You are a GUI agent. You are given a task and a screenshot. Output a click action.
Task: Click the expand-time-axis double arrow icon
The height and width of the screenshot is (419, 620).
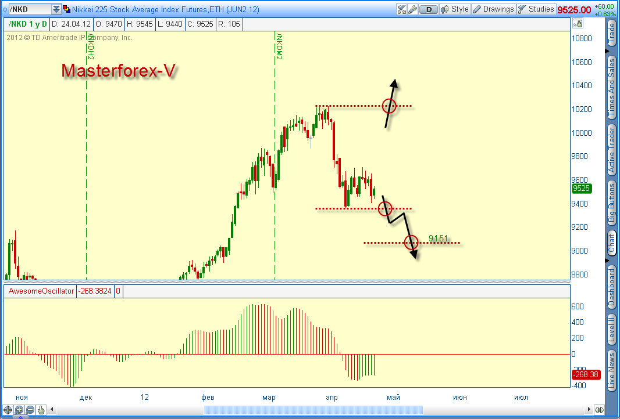tap(600, 410)
